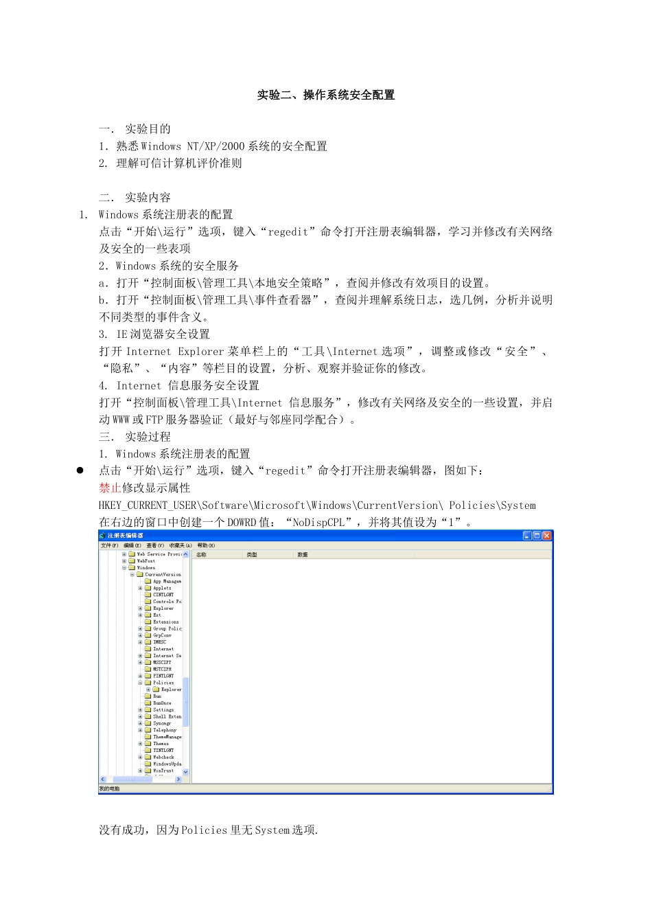Screen dimensions: 652x923
Task: Open the 查看(V) menu
Action: pyautogui.click(x=155, y=545)
